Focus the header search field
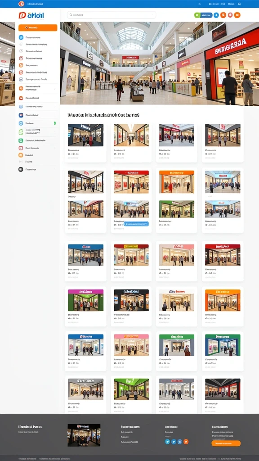The height and width of the screenshot is (461, 259). (112, 15)
